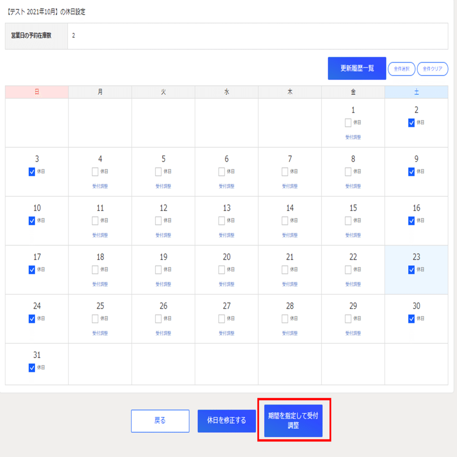Open 受付調整 link for day 11

[x=100, y=235]
